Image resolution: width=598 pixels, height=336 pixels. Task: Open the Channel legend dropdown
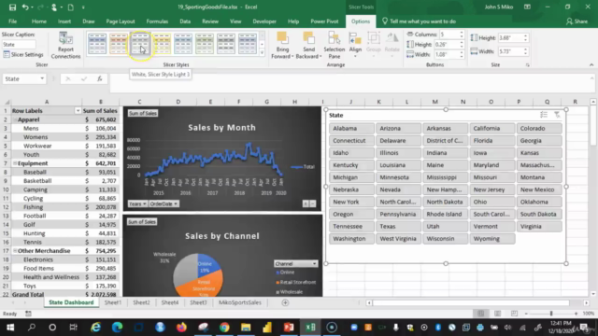coord(315,263)
